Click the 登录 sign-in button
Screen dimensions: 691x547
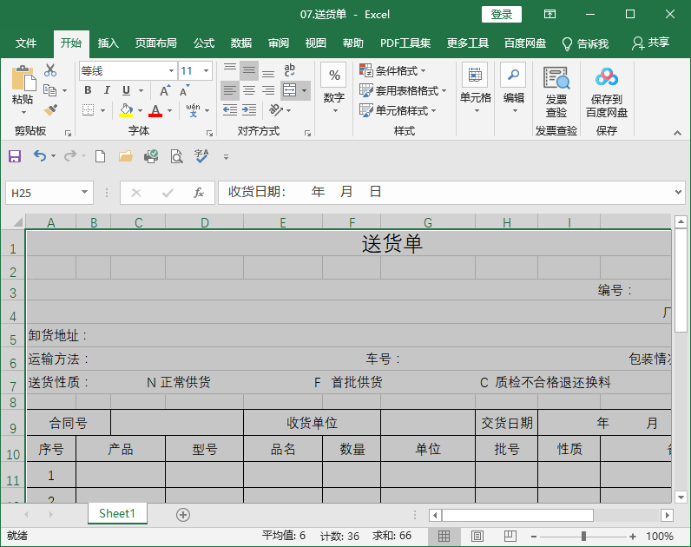(x=502, y=15)
